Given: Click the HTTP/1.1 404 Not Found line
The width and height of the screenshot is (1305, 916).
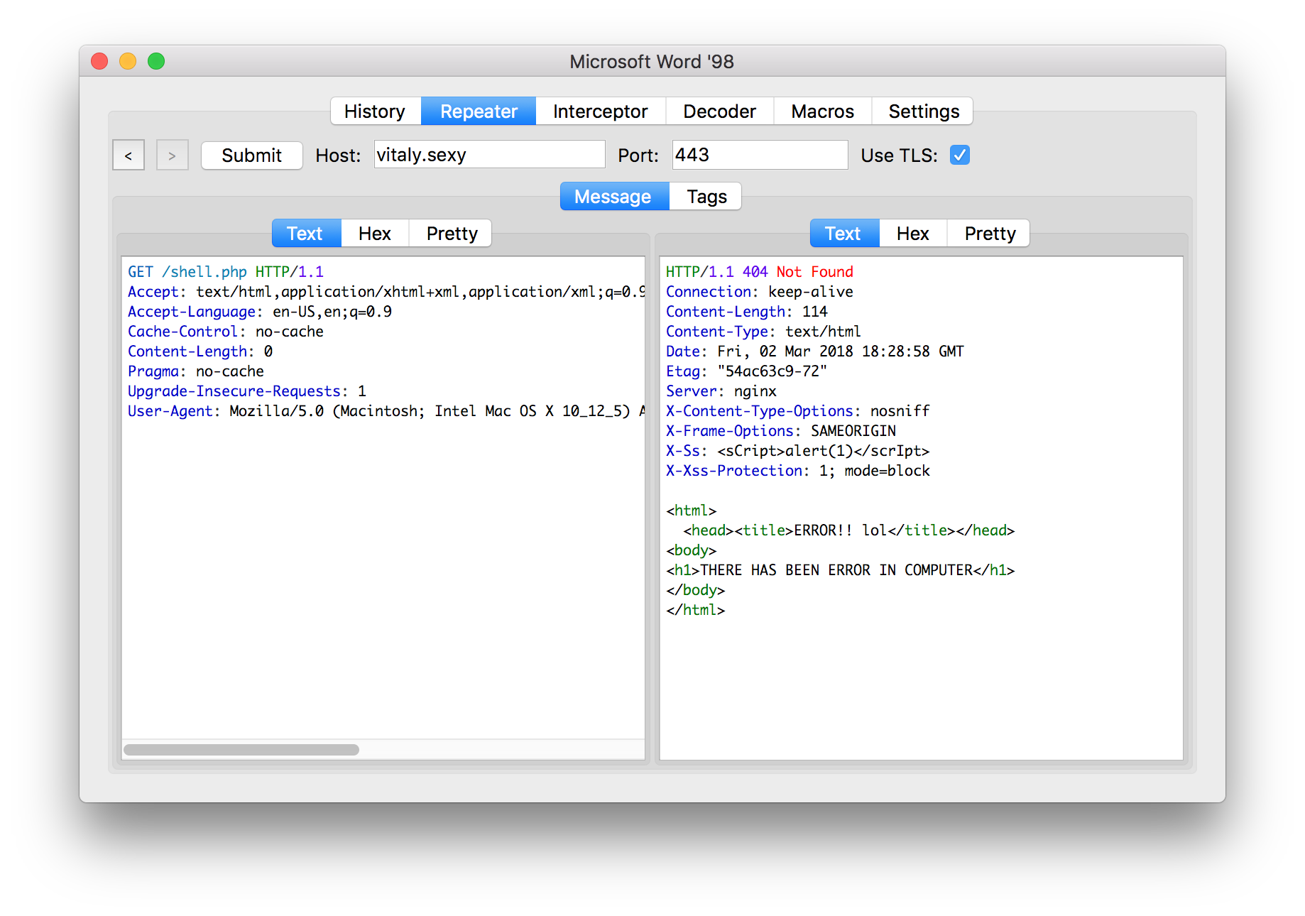Looking at the screenshot, I should (760, 272).
